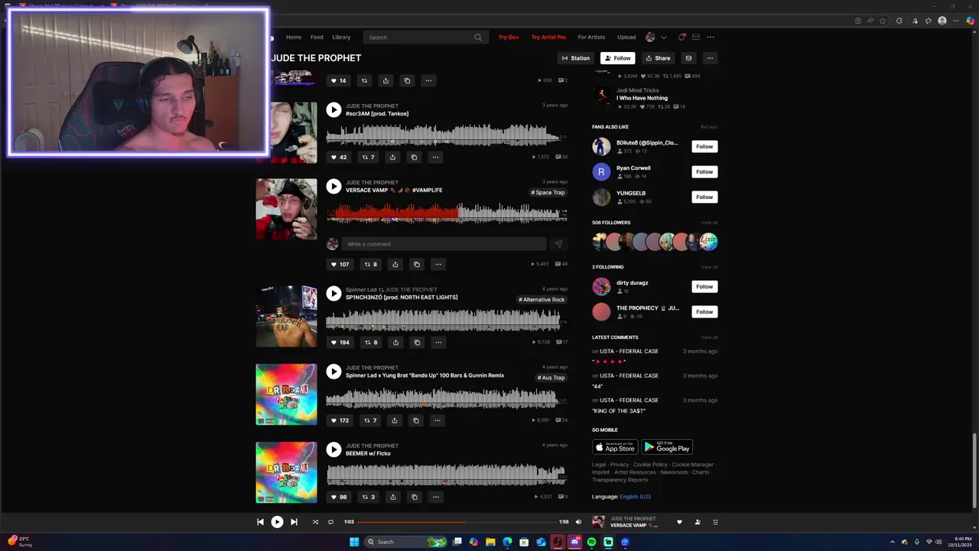Open the #Space Trap tag
The width and height of the screenshot is (979, 551).
[548, 192]
